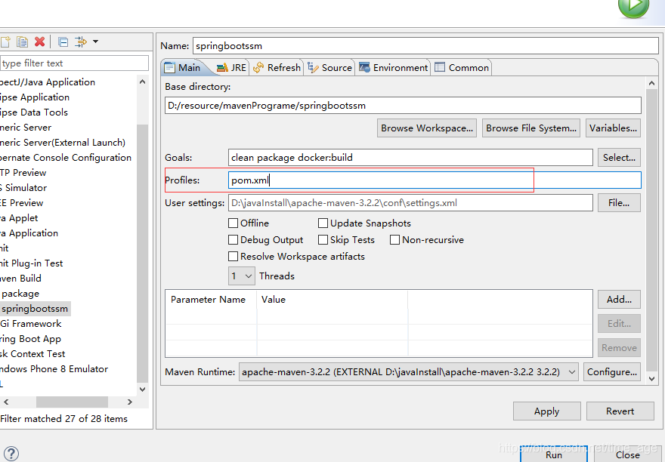Select springbootssm in the configuration tree
The image size is (665, 462).
tap(35, 309)
